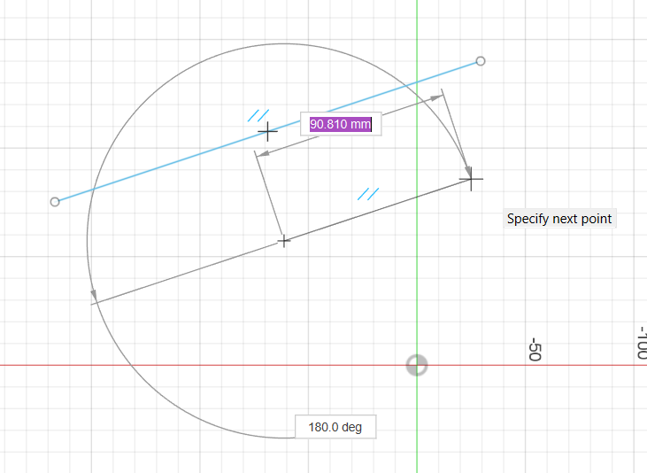Select parallel constraint icon on gray line

pyautogui.click(x=368, y=193)
